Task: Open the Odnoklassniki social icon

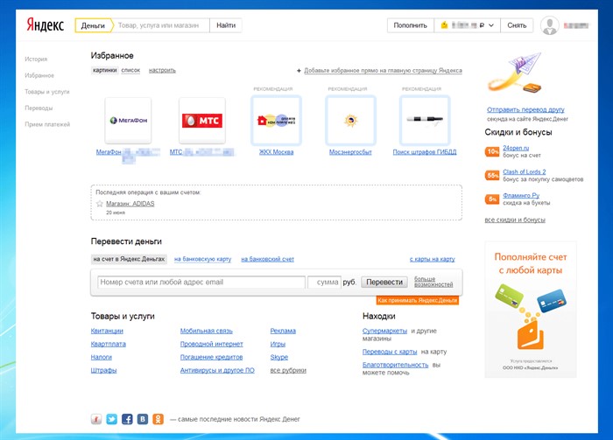Action: click(x=158, y=419)
